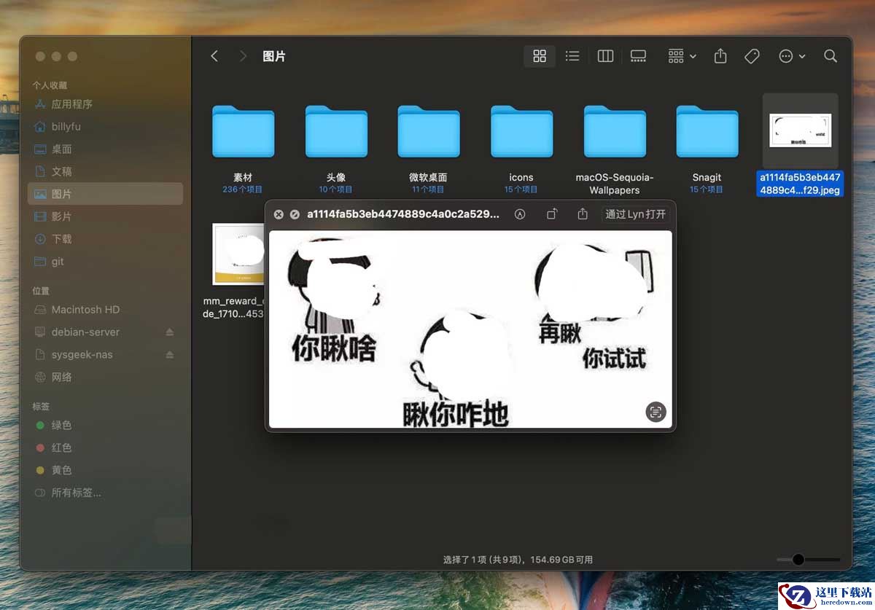Open billyfu home folder in sidebar
The image size is (875, 610).
coord(105,127)
